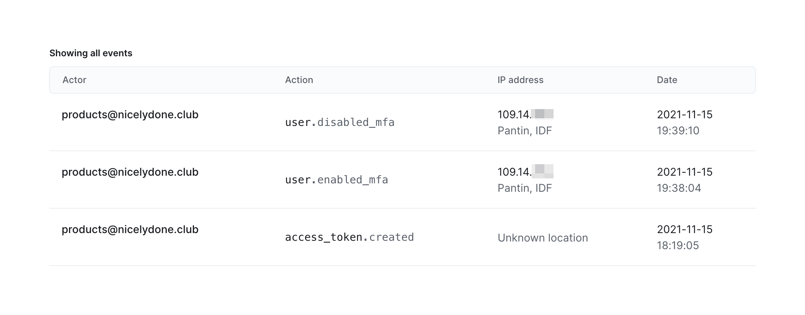Click date 2021-11-15 in access_token row

pyautogui.click(x=684, y=229)
